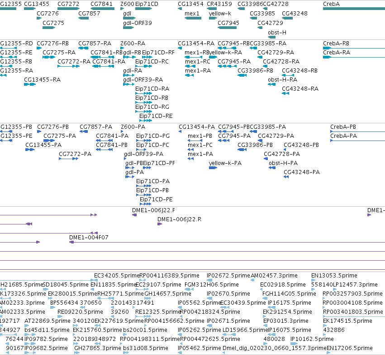385x355 pixels.
Task: Select the bs45d11.5prime EST label
Action: pyautogui.click(x=47, y=330)
